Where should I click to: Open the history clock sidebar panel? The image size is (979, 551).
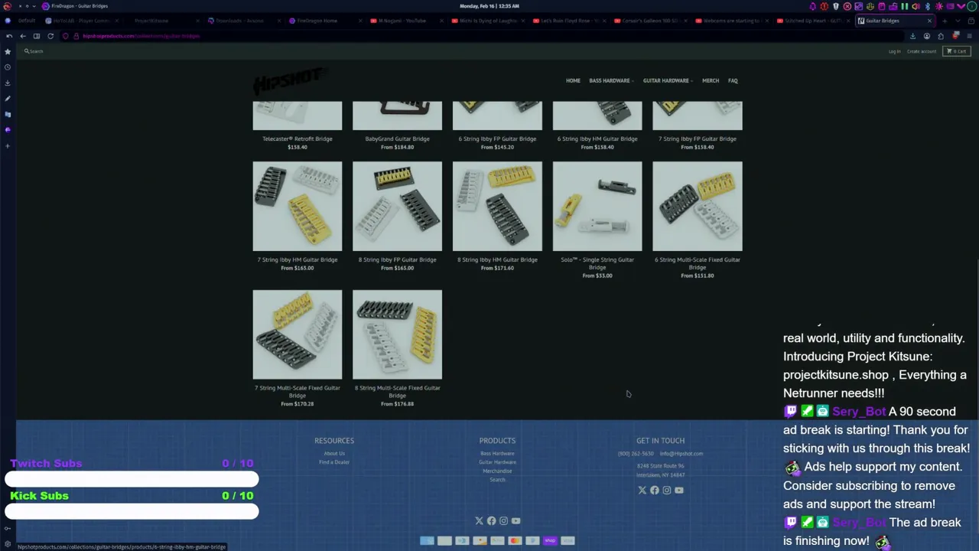(x=8, y=67)
